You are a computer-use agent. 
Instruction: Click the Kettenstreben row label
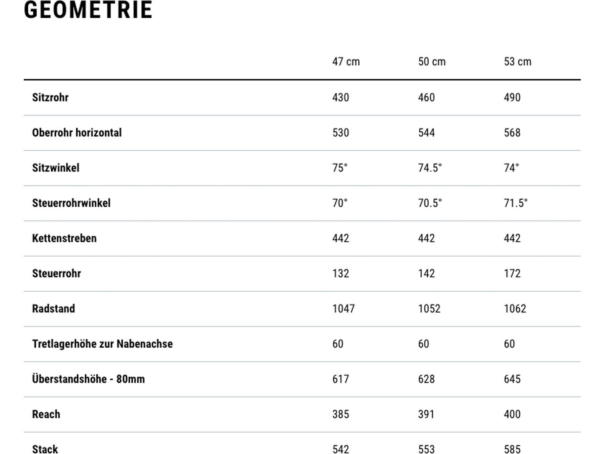click(64, 238)
